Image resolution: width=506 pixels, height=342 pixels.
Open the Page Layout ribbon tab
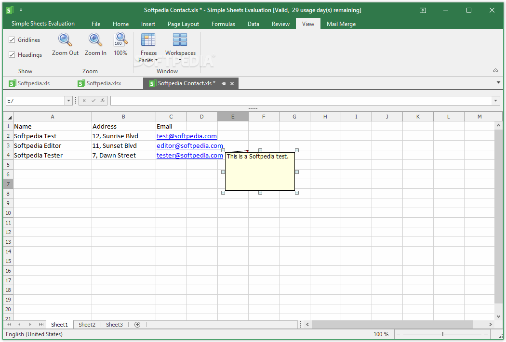[183, 24]
